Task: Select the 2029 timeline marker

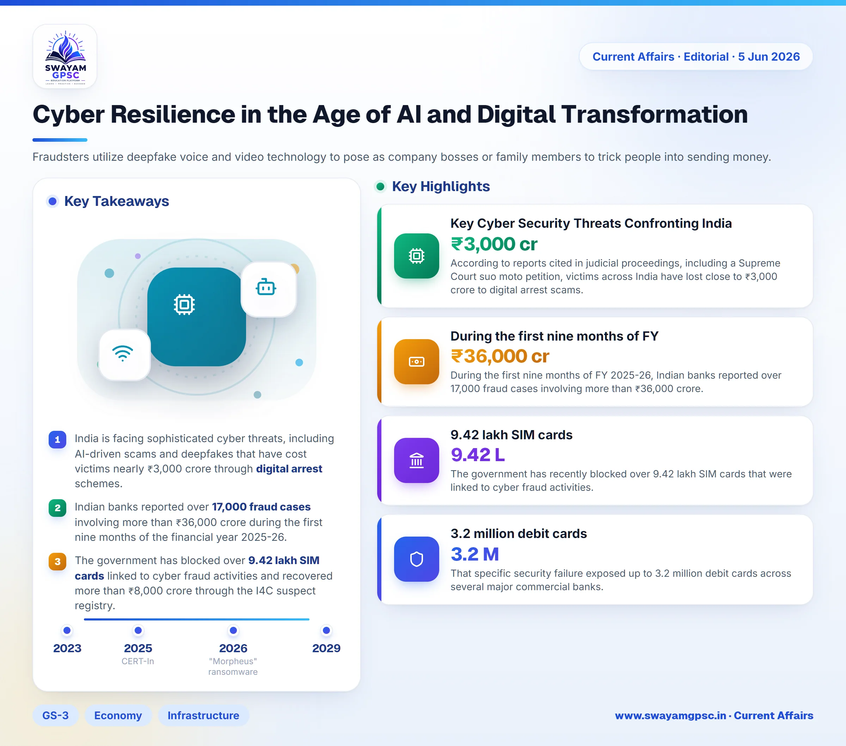Action: [326, 630]
